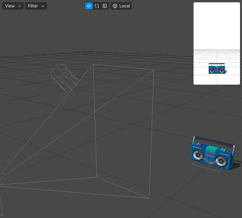Click the grid horizon in camera preview

pos(217,50)
